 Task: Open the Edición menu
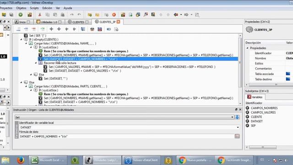point(47,8)
